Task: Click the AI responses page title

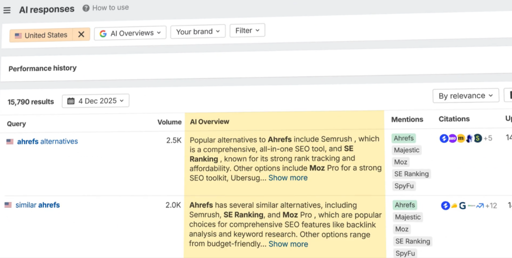Action: point(46,9)
